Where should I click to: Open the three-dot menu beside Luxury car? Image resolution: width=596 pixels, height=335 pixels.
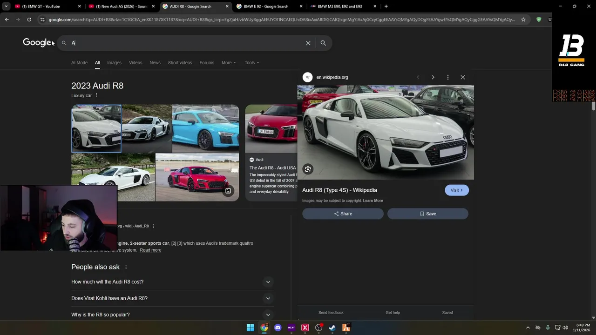point(96,95)
